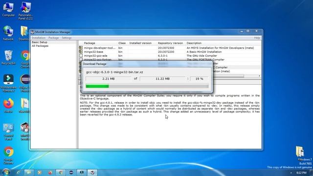Click 'An MSYS Installation for MinGW Developers' description
This screenshot has height=176, width=313.
(x=220, y=48)
